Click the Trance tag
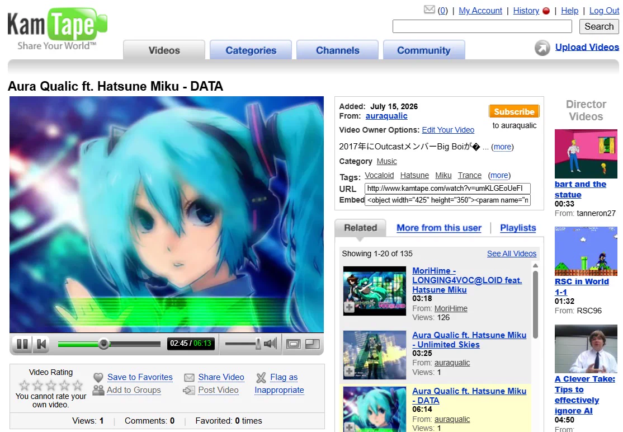This screenshot has width=623, height=432. (469, 175)
